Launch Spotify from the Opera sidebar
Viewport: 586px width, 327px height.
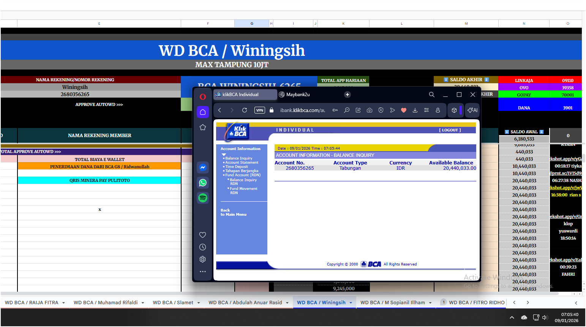pos(203,198)
